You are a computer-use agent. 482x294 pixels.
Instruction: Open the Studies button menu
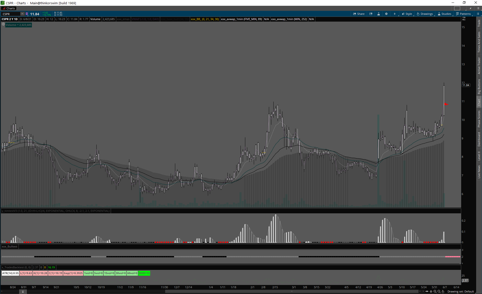(445, 14)
